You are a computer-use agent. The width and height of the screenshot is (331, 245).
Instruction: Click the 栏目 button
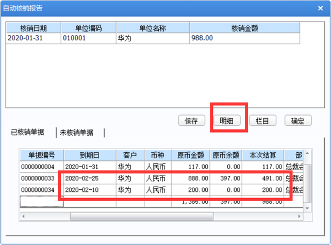point(262,121)
